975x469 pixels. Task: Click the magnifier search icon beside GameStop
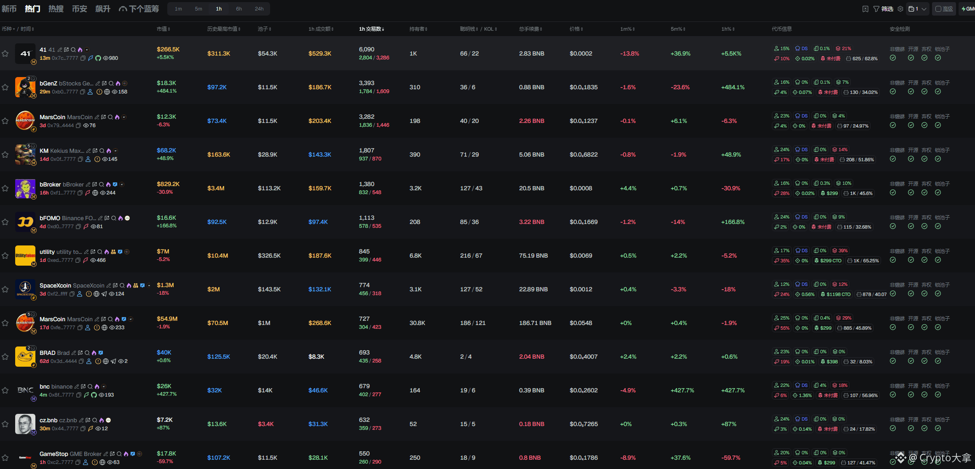[119, 454]
